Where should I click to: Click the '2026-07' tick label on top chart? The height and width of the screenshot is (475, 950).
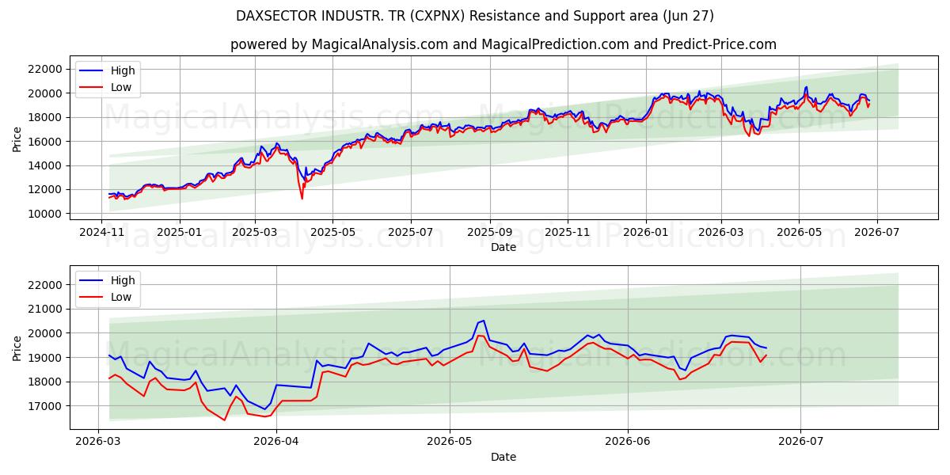click(876, 232)
